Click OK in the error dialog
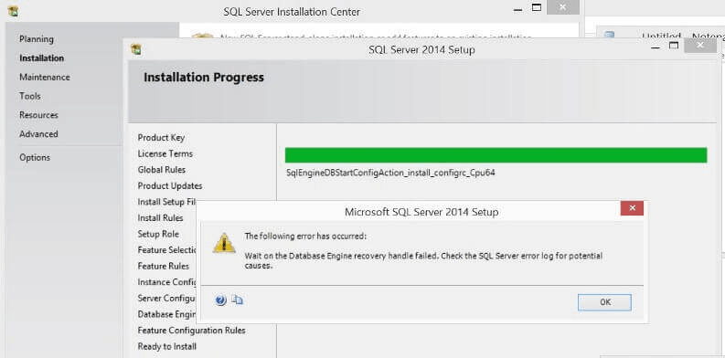Viewport: 725px width, 358px height. 604,302
